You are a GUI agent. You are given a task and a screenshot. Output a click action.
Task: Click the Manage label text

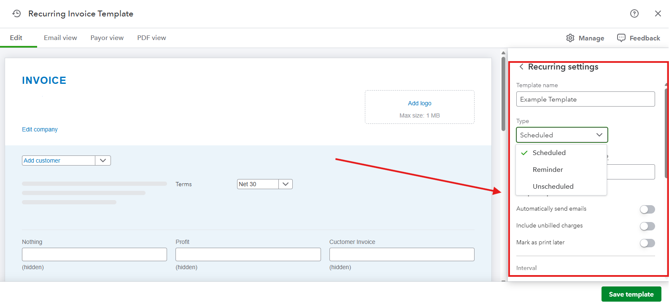click(x=591, y=38)
